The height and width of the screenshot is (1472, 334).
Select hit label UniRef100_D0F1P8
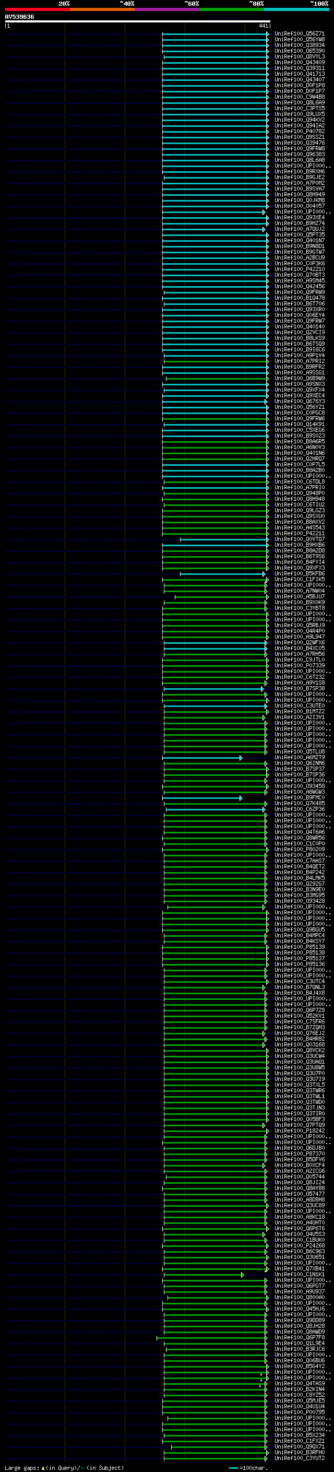click(299, 85)
